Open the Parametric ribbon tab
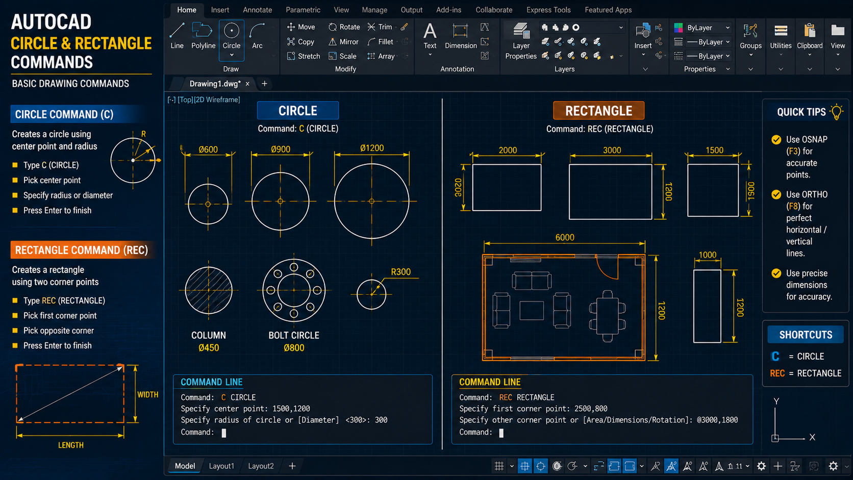Screen dimensions: 853x480 click(x=303, y=10)
